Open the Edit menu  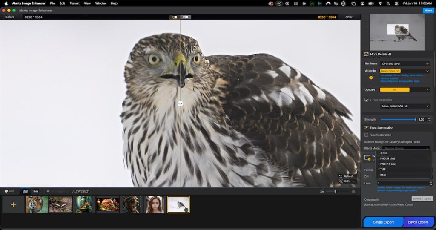62,3
